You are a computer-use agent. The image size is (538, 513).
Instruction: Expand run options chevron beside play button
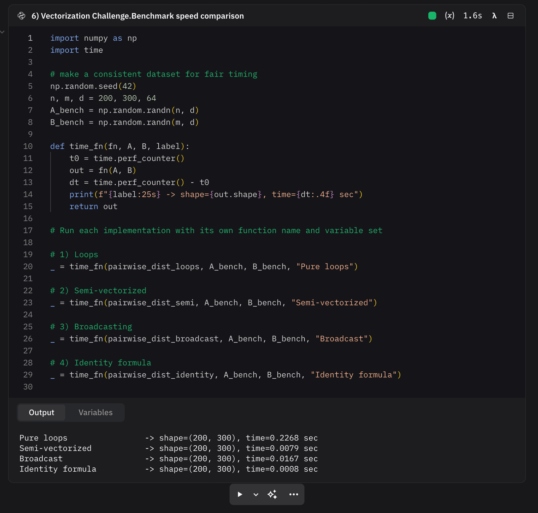[256, 494]
